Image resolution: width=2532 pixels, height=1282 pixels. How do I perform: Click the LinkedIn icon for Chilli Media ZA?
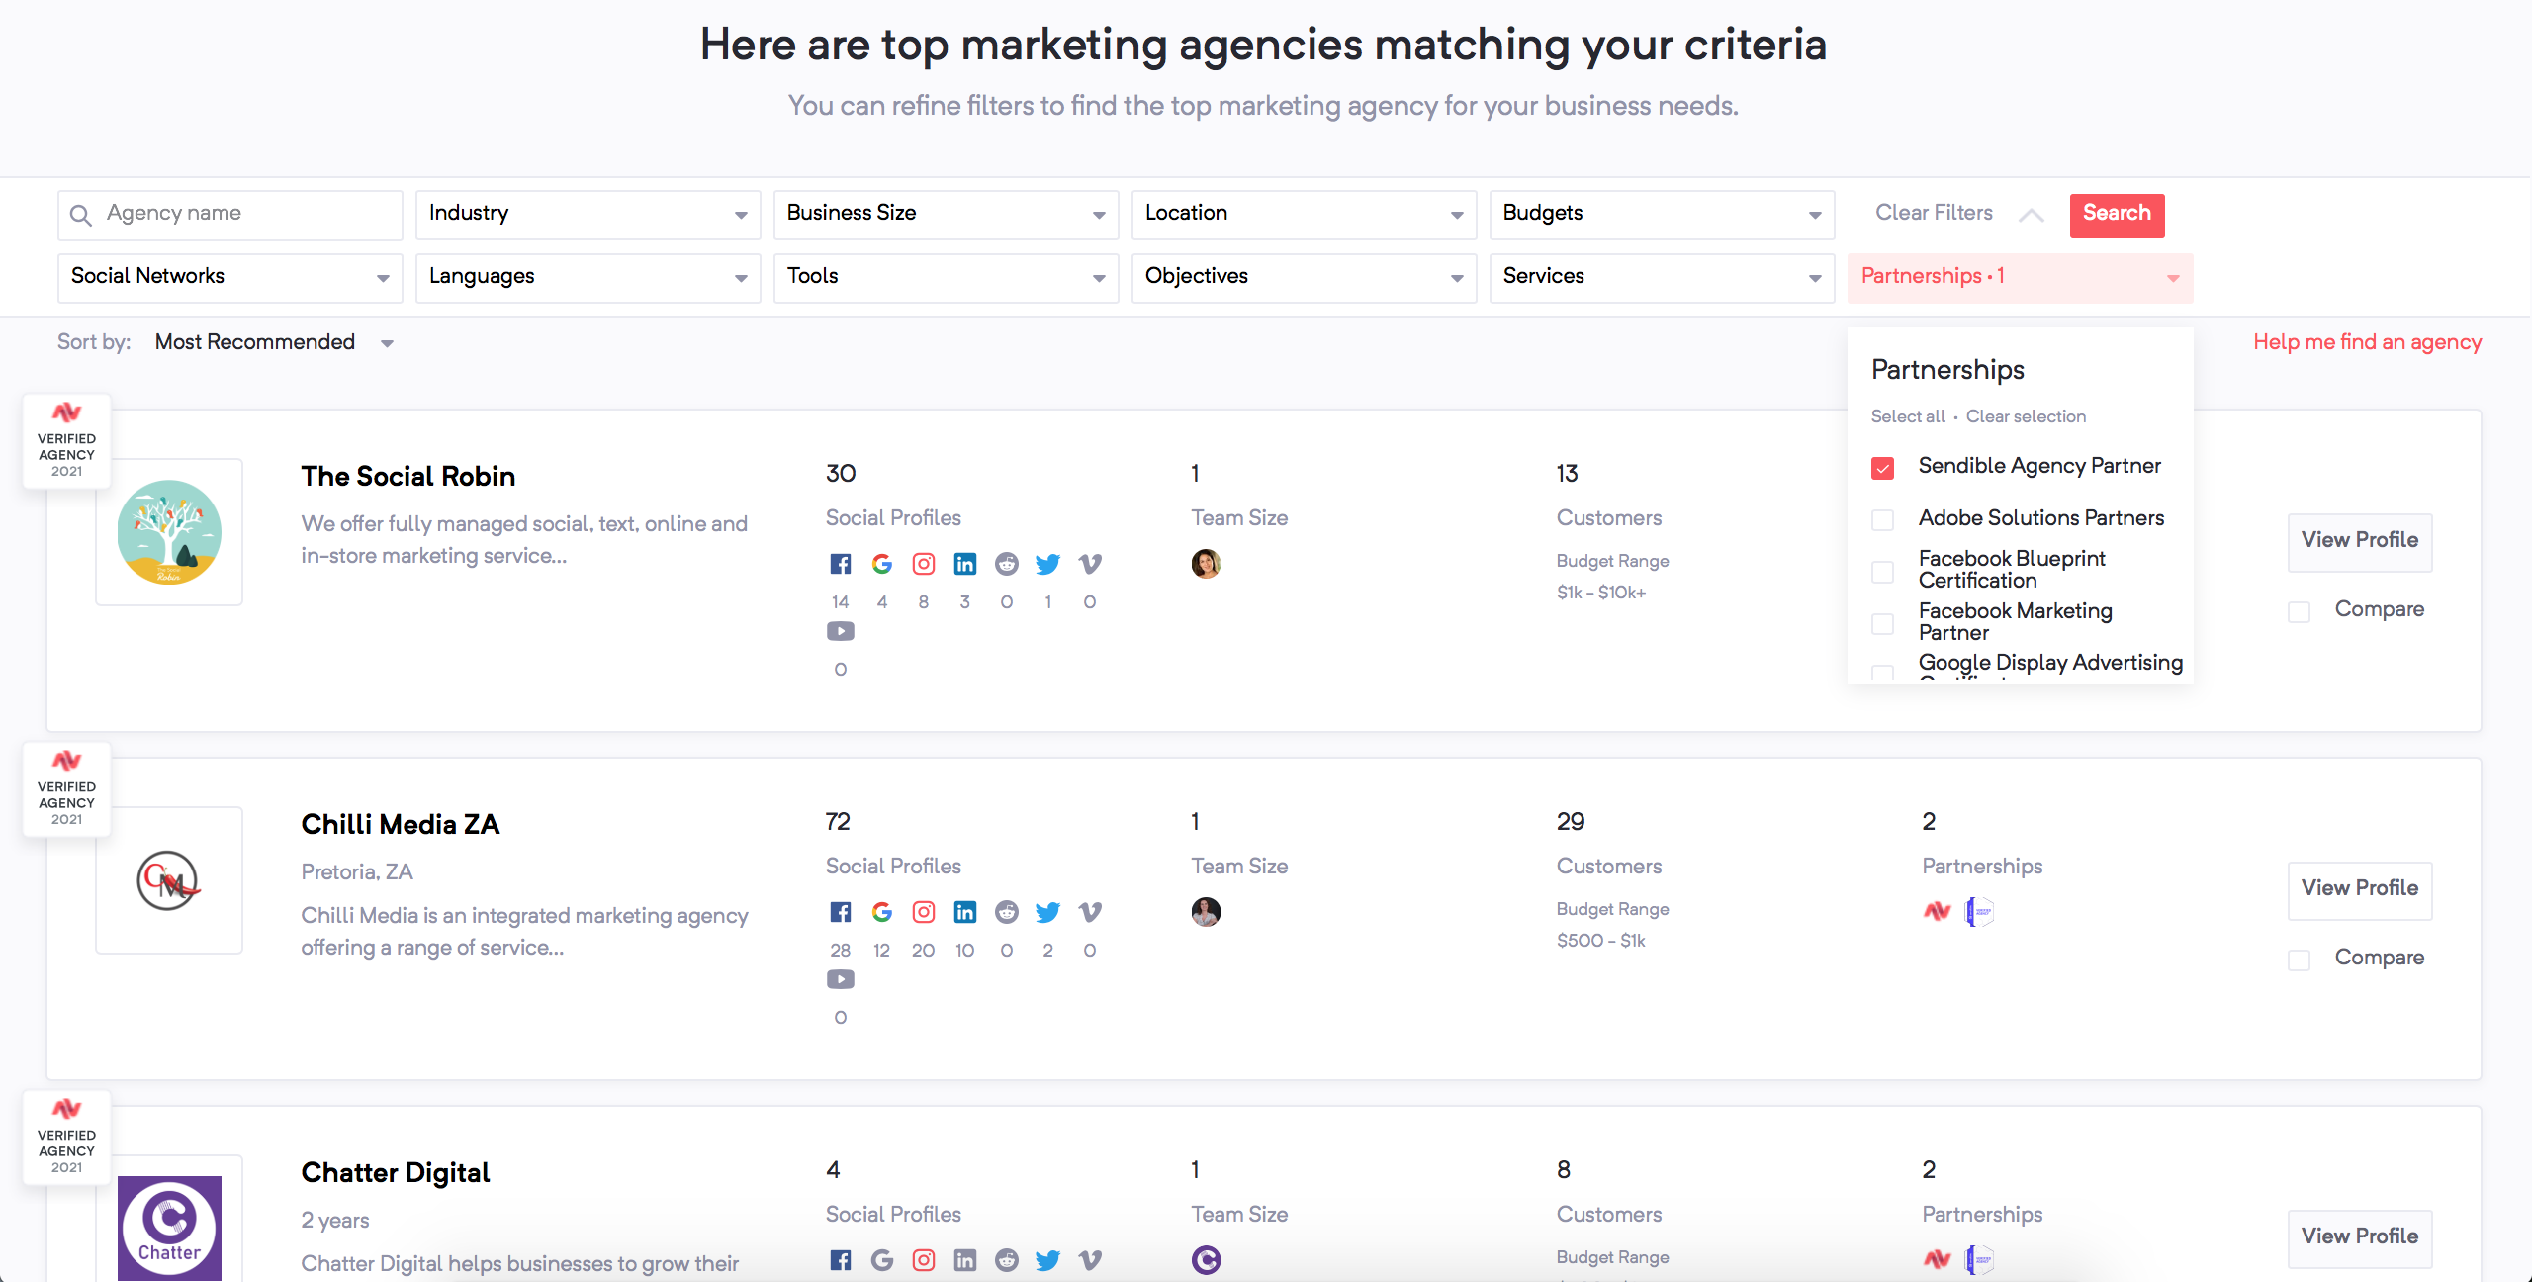coord(964,912)
